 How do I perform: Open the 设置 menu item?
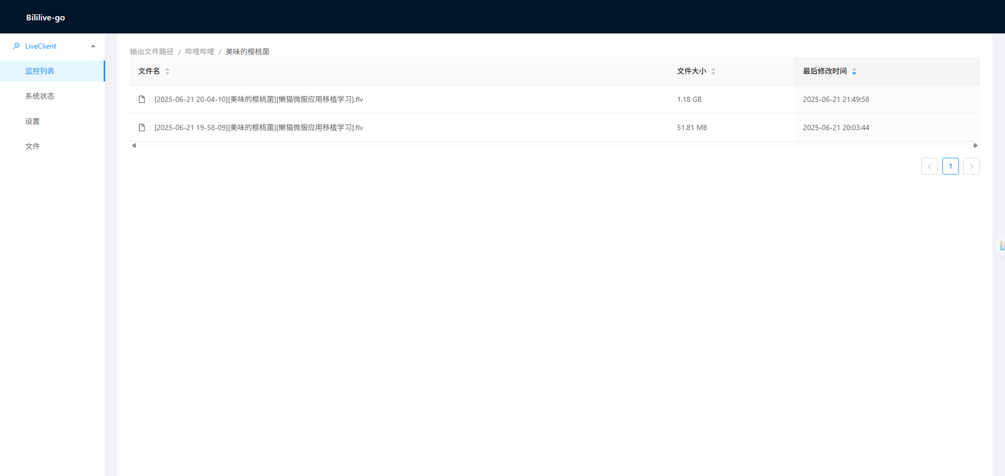[52, 121]
